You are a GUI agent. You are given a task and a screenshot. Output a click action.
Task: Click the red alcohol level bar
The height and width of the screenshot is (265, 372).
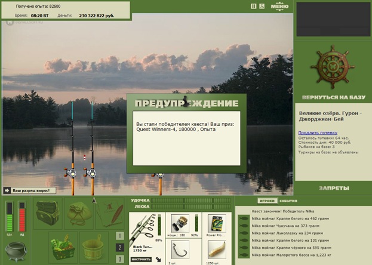(x=22, y=217)
